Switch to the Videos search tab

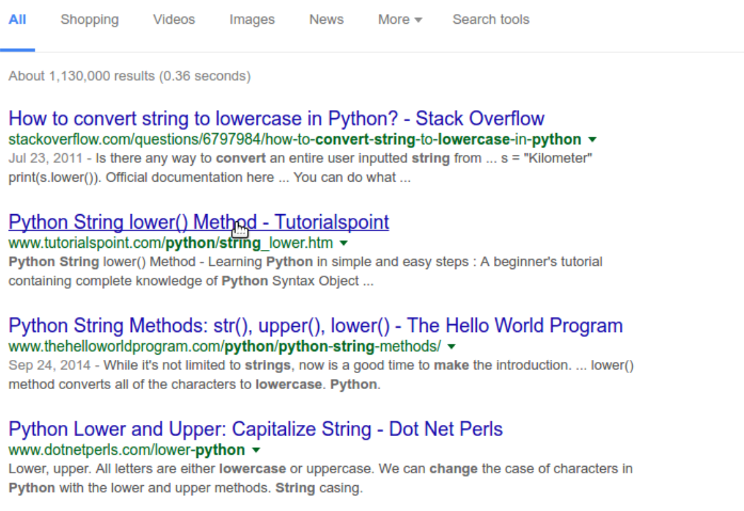173,19
